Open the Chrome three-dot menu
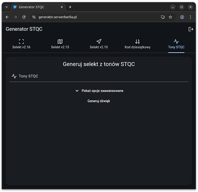Viewport: 198px width, 192px height. (x=190, y=17)
